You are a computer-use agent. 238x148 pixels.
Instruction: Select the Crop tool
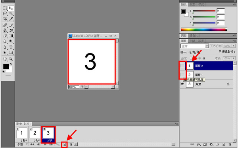pyautogui.click(x=5, y=19)
